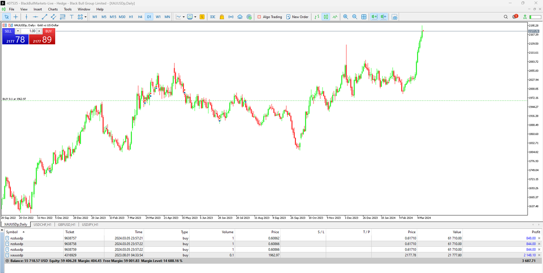Select the cursor arrow tool
543x273 pixels.
coord(6,17)
